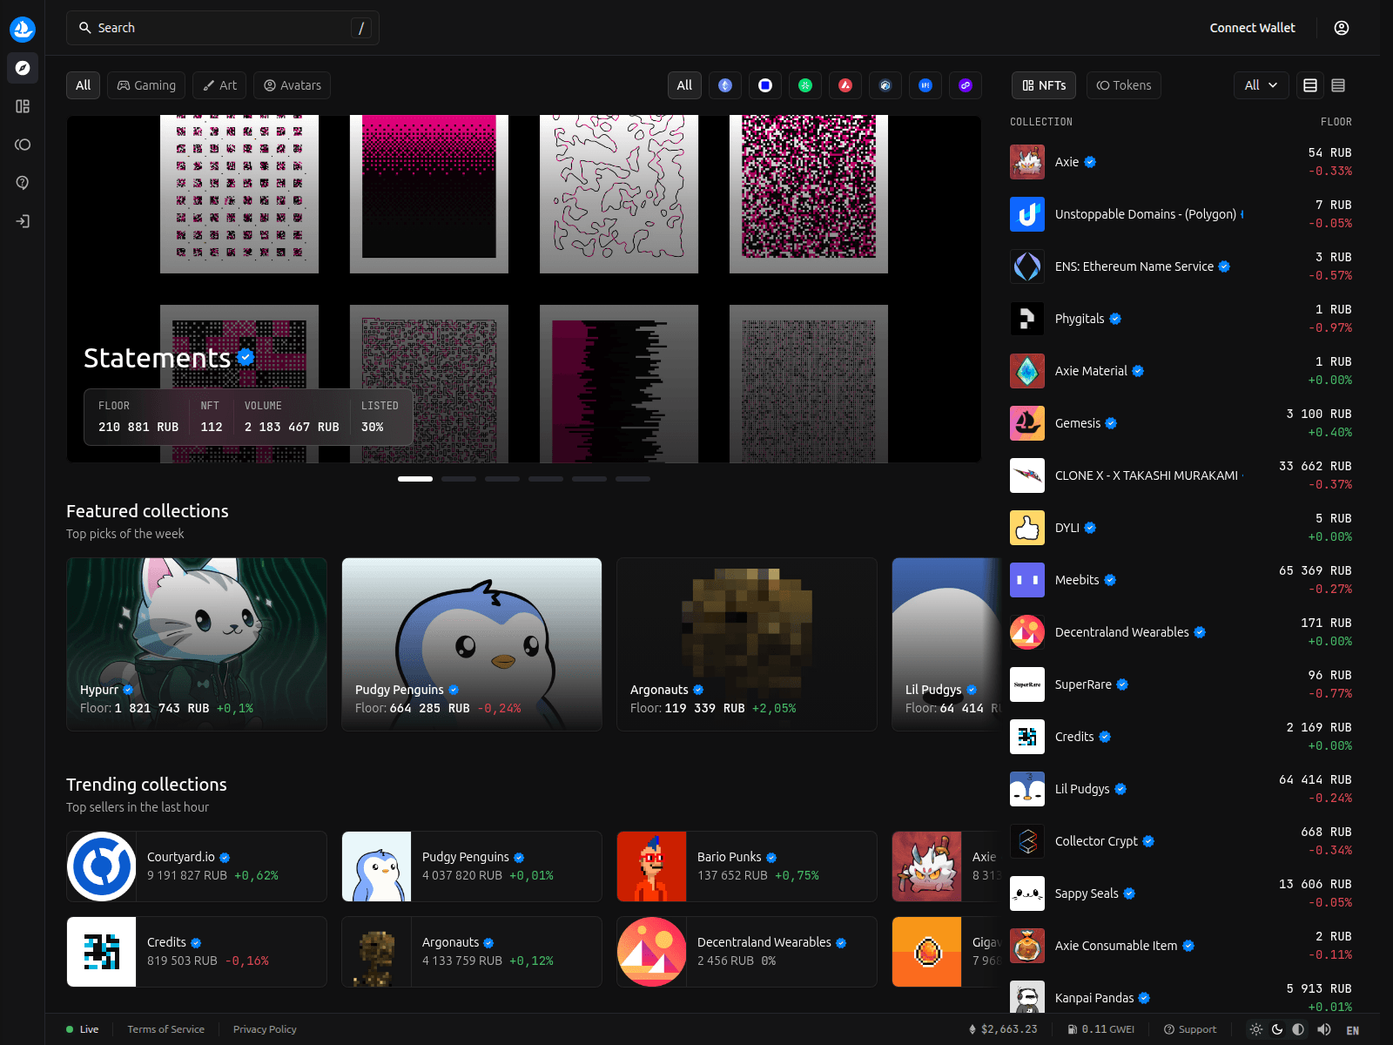1393x1045 pixels.
Task: Go to last carousel slide indicator
Action: [x=633, y=479]
